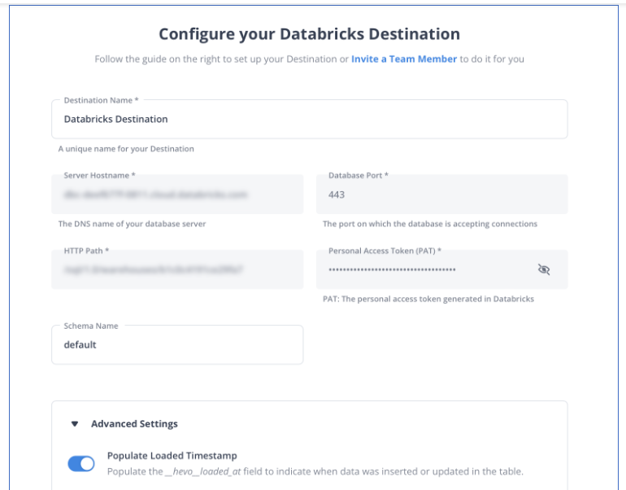626x490 pixels.
Task: Collapse the Advanced Settings section
Action: pos(75,423)
